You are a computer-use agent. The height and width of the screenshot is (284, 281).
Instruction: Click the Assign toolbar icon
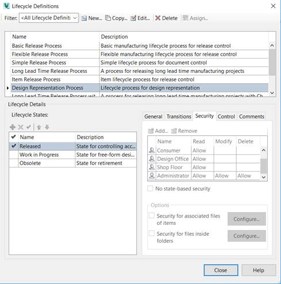point(185,18)
